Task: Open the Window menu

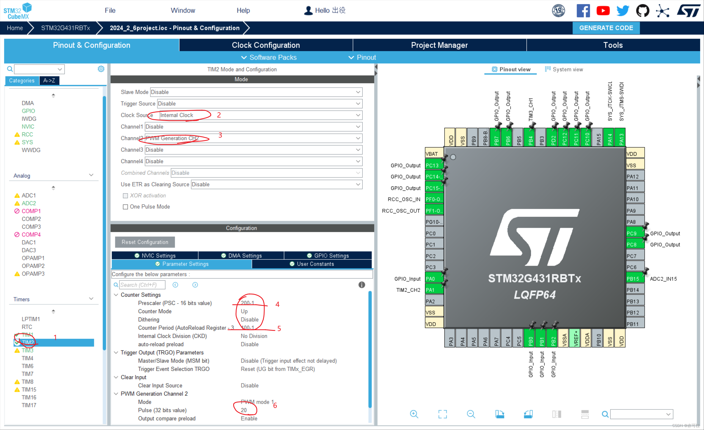Action: tap(183, 10)
